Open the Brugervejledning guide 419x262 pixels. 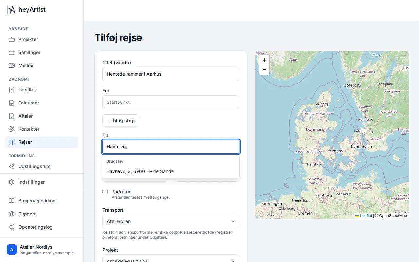tap(42, 201)
